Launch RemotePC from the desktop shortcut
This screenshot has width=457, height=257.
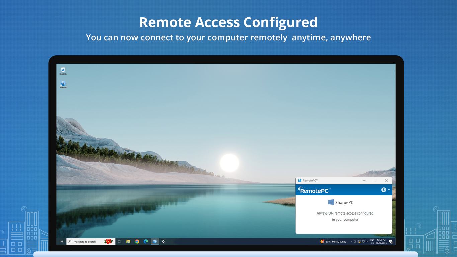click(63, 84)
